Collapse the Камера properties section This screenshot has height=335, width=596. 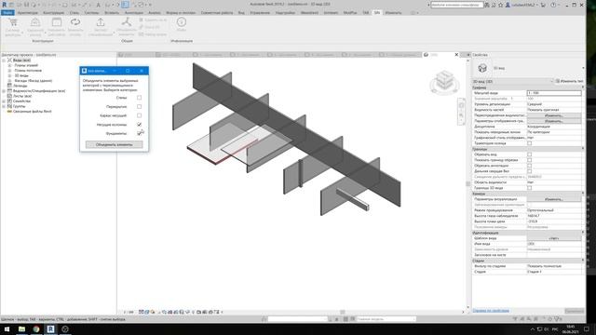point(583,194)
